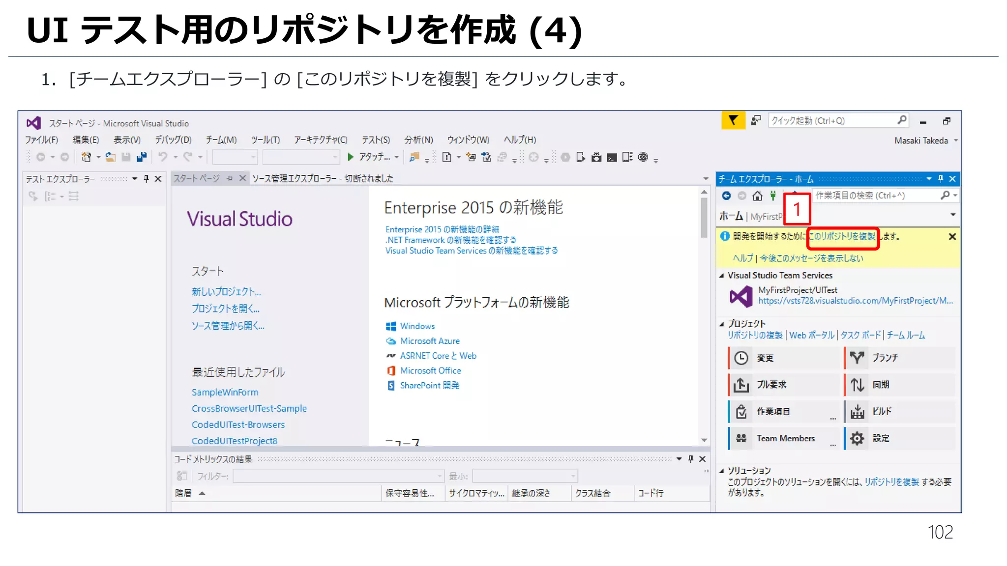
Task: Toggle pin on the Team Explorer panel
Action: click(941, 179)
